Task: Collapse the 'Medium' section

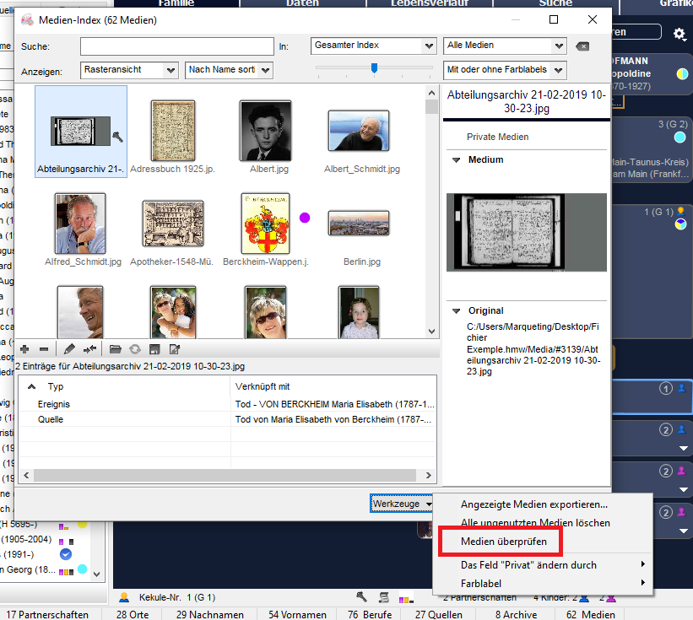Action: click(x=457, y=159)
